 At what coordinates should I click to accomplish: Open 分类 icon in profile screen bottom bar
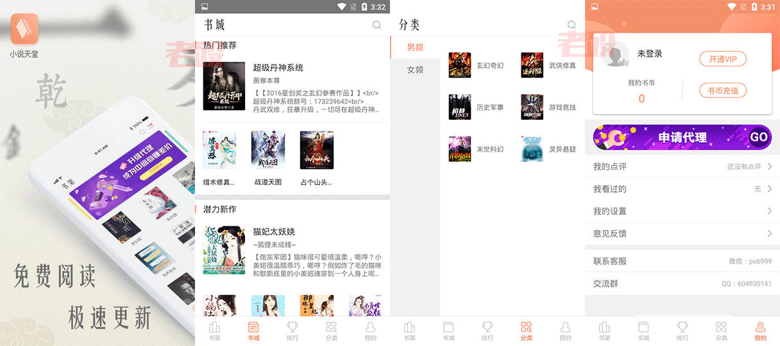(721, 327)
